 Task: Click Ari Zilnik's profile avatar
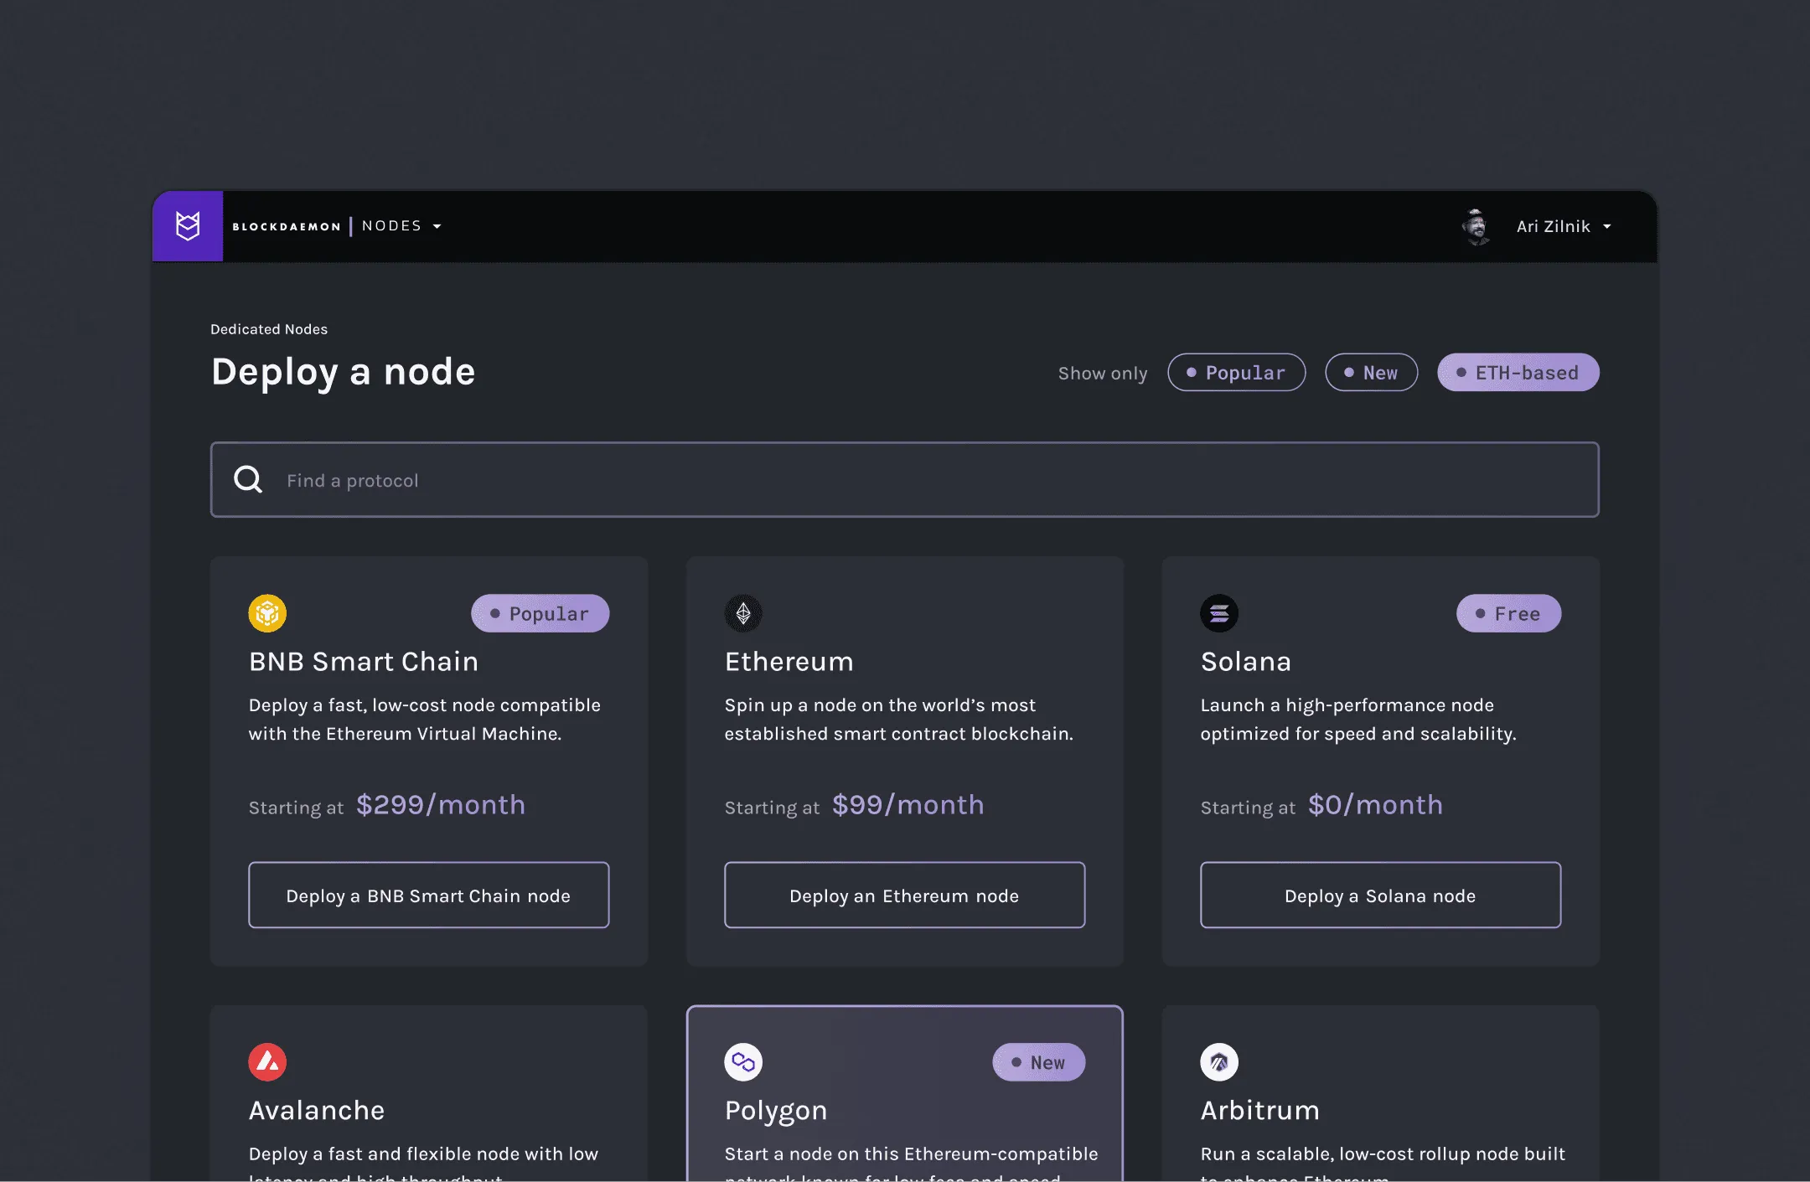pyautogui.click(x=1476, y=225)
